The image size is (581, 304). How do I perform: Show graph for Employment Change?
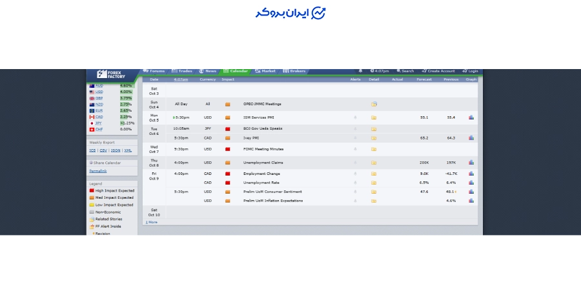point(471,173)
